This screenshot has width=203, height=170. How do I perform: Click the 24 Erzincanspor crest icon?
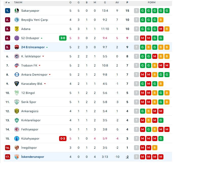pyautogui.click(x=17, y=47)
